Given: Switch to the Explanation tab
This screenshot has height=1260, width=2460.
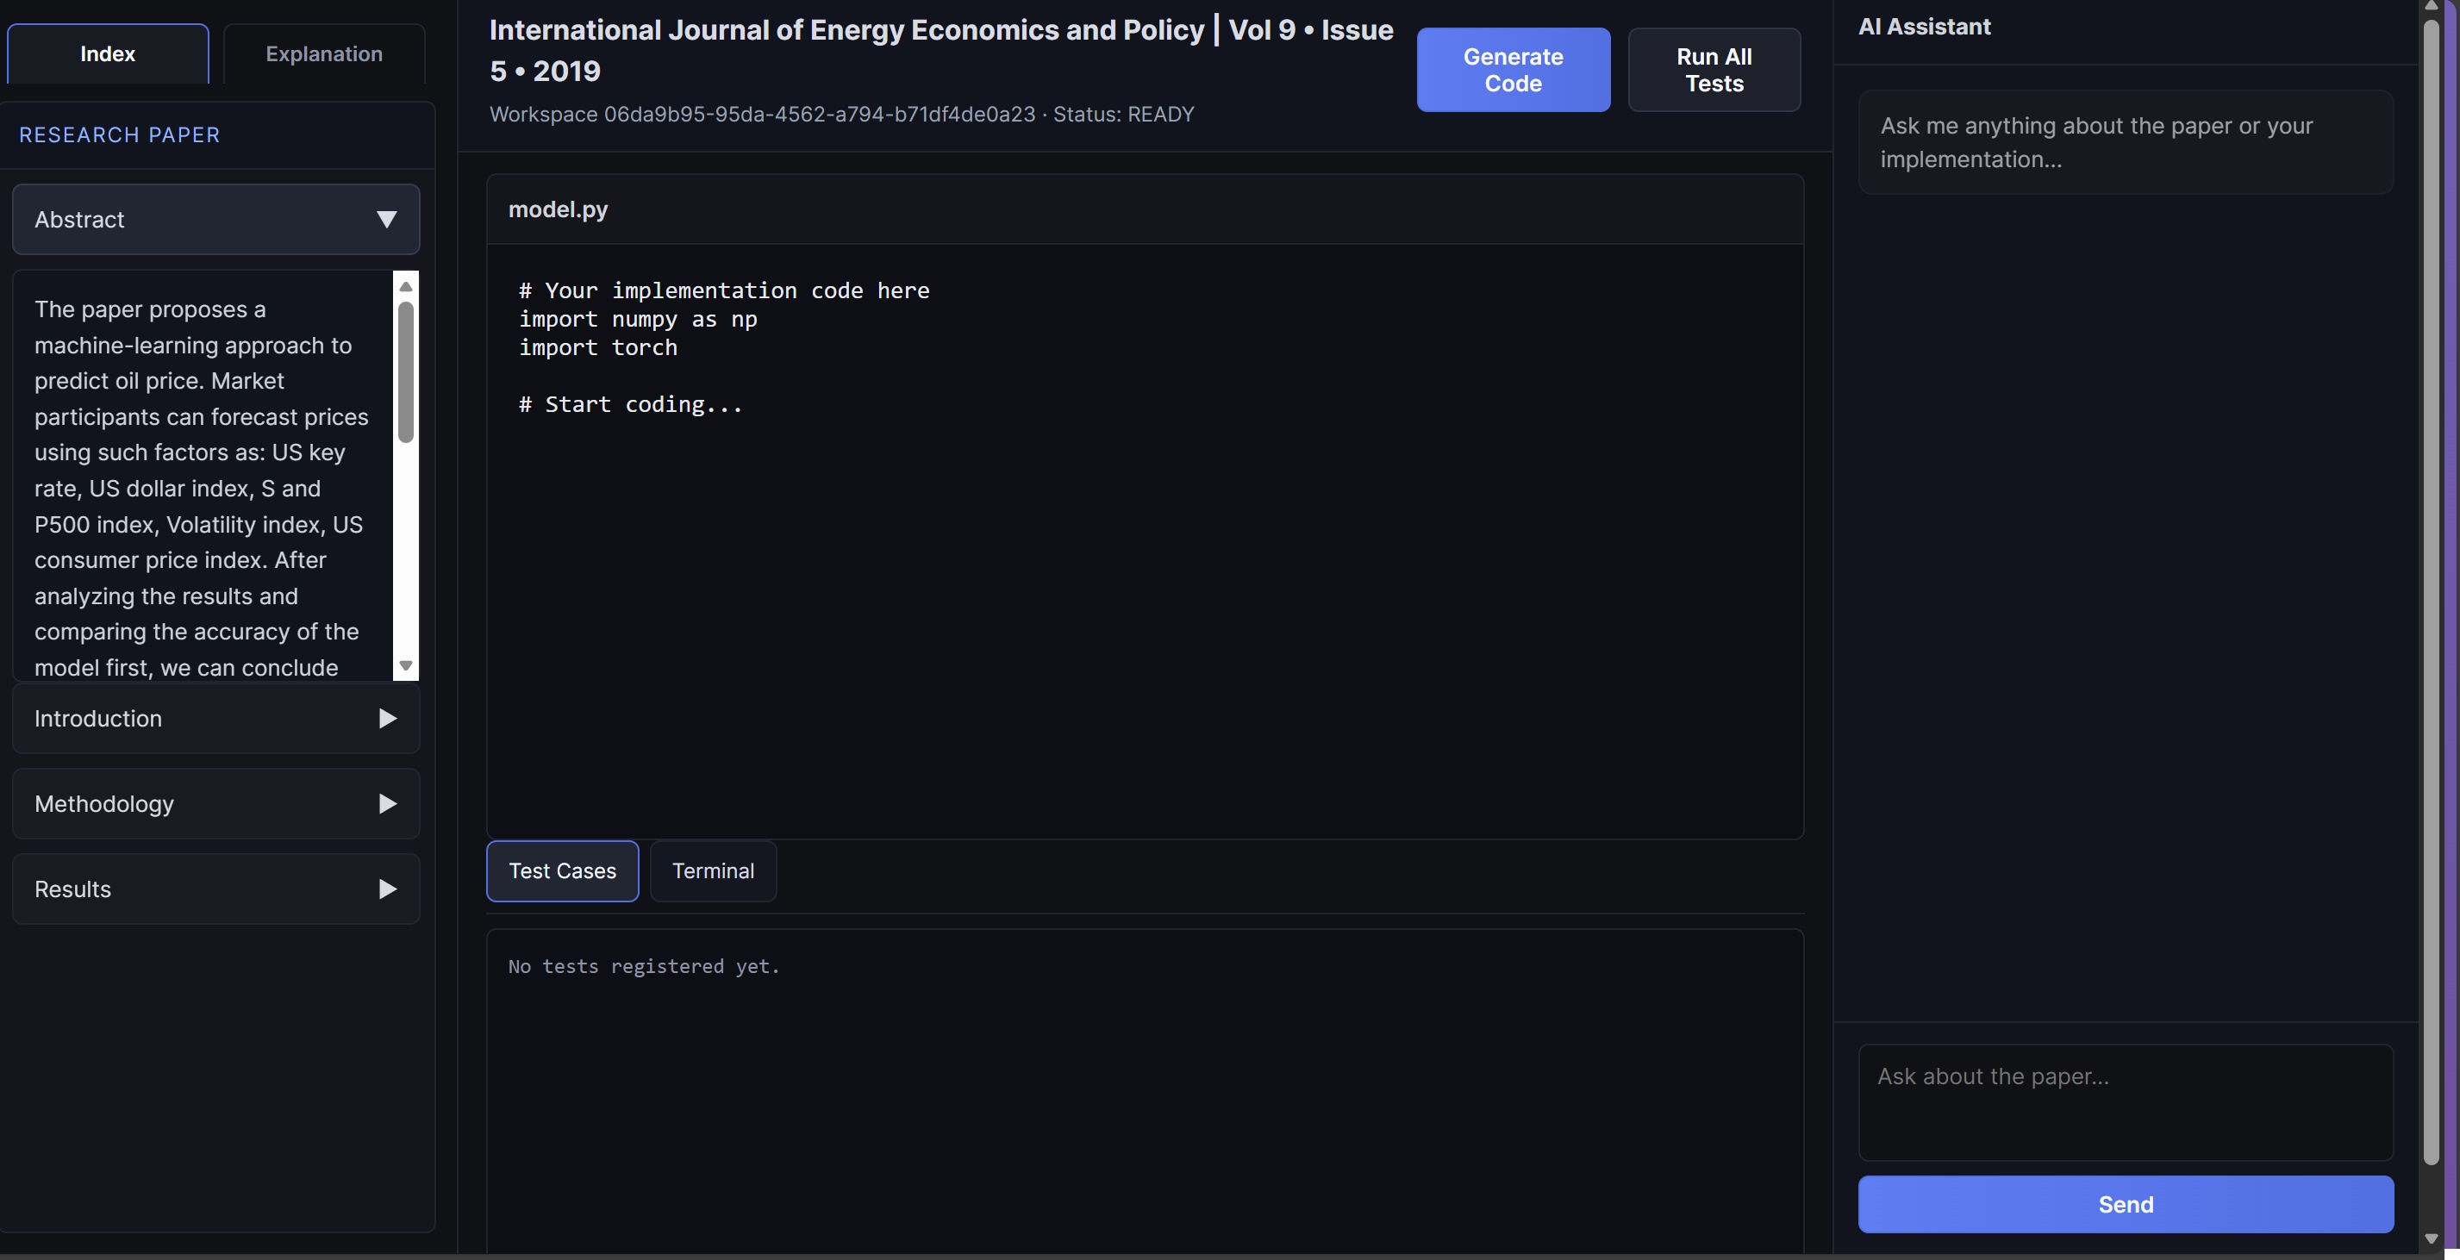Looking at the screenshot, I should coord(324,54).
